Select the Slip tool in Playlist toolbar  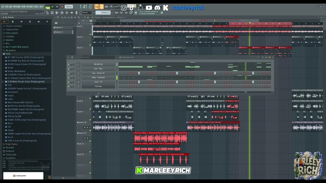(75, 17)
